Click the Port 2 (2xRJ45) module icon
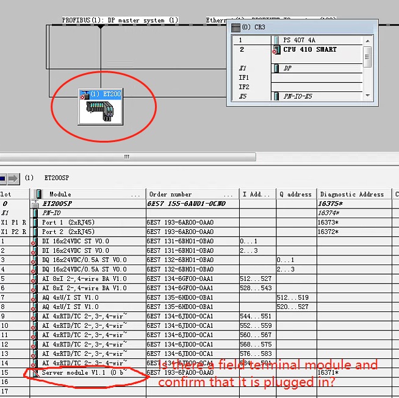The height and width of the screenshot is (398, 399). [x=35, y=232]
